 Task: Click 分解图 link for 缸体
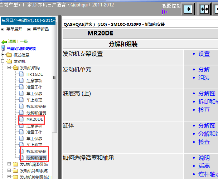pyautogui.click(x=207, y=125)
